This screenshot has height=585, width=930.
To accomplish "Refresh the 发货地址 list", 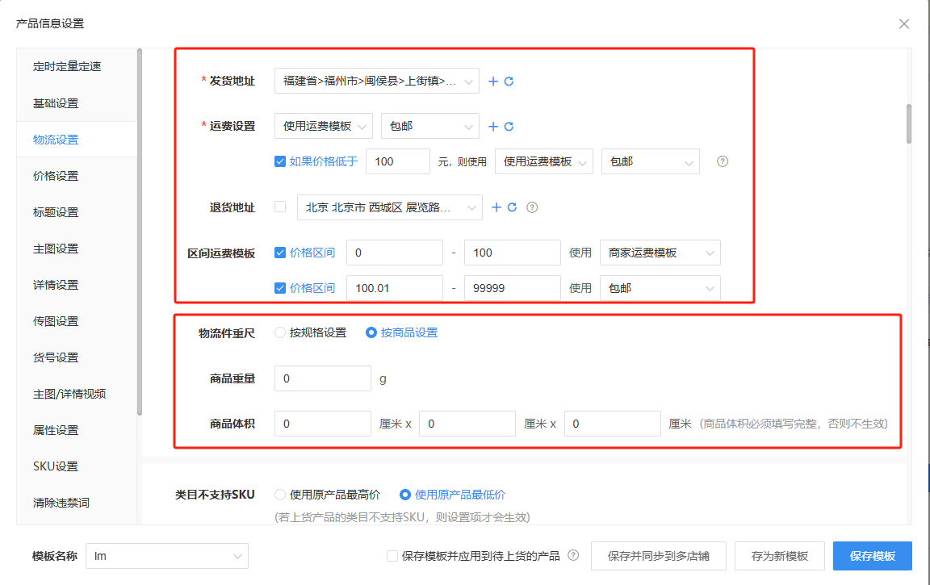I will point(509,81).
